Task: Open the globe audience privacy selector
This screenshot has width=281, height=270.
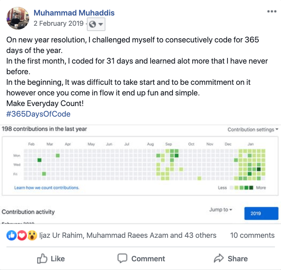Action: [96, 24]
